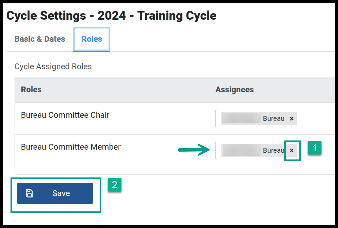Click the floppy disk icon on Save
Image resolution: width=338 pixels, height=228 pixels.
(x=29, y=193)
